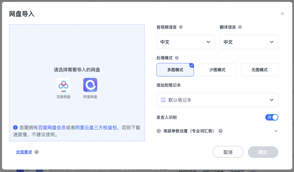Select 无图模式 processing mode
Viewport: 294px width, 172px height.
point(259,70)
